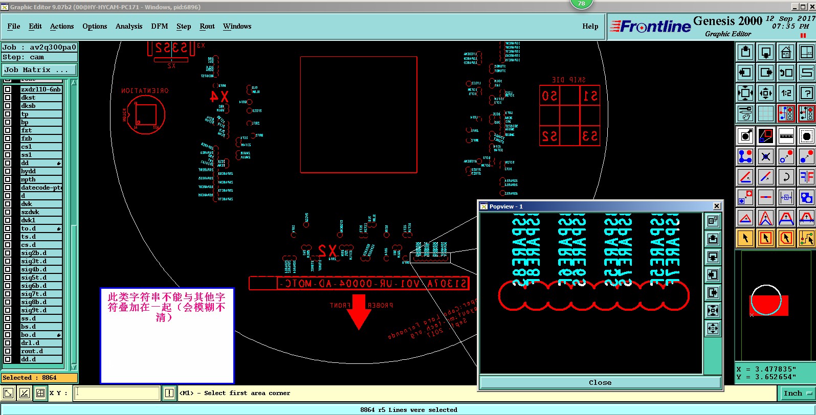816x415 pixels.
Task: Click the zoom in arrows icon
Action: (745, 93)
